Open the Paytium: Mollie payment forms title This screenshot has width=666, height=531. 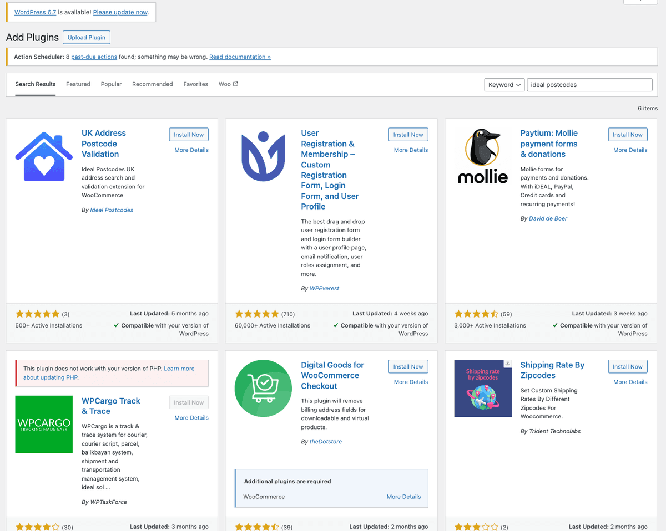[549, 144]
